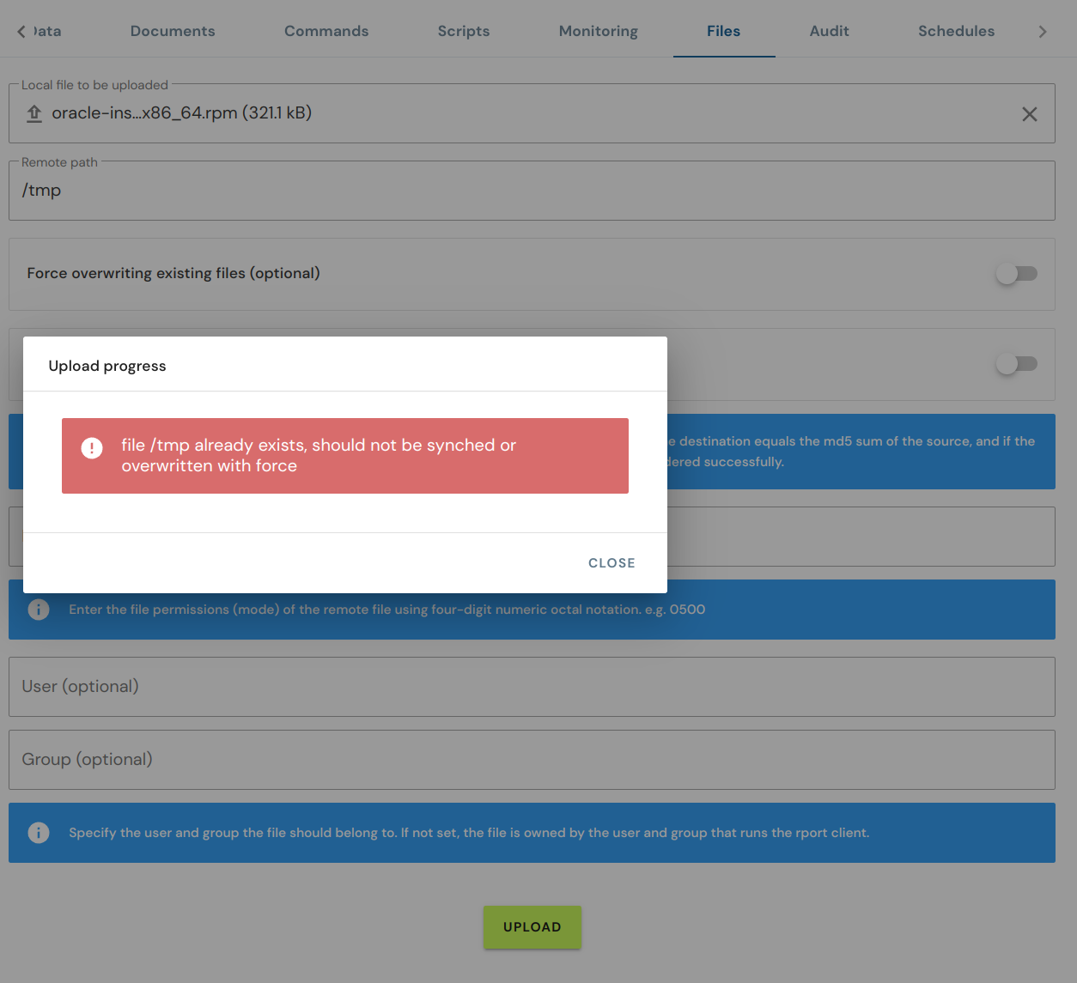The height and width of the screenshot is (983, 1077).
Task: Click the info icon by user and group hint
Action: click(39, 833)
